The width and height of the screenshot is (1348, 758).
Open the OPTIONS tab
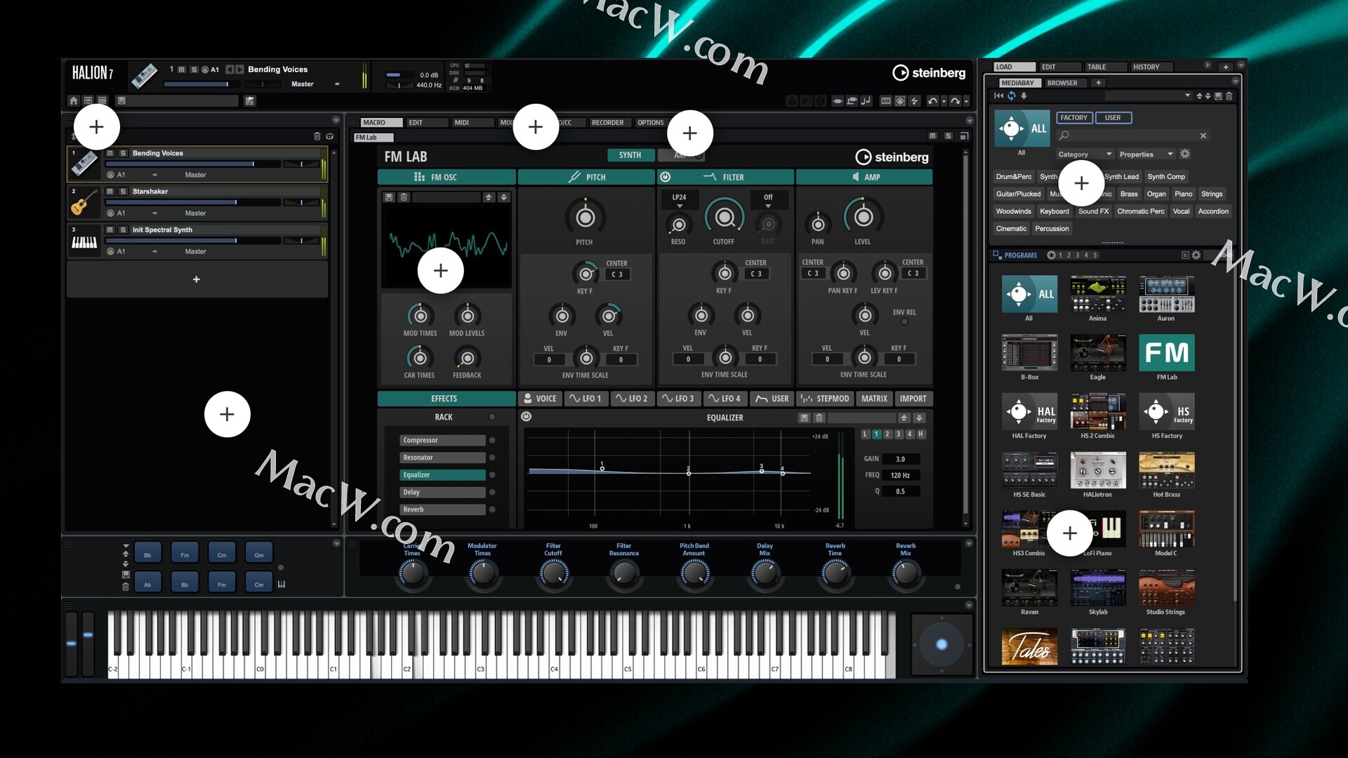651,122
